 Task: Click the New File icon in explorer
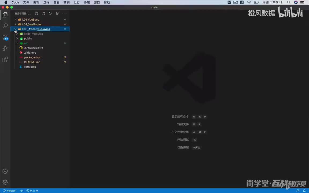[36, 13]
